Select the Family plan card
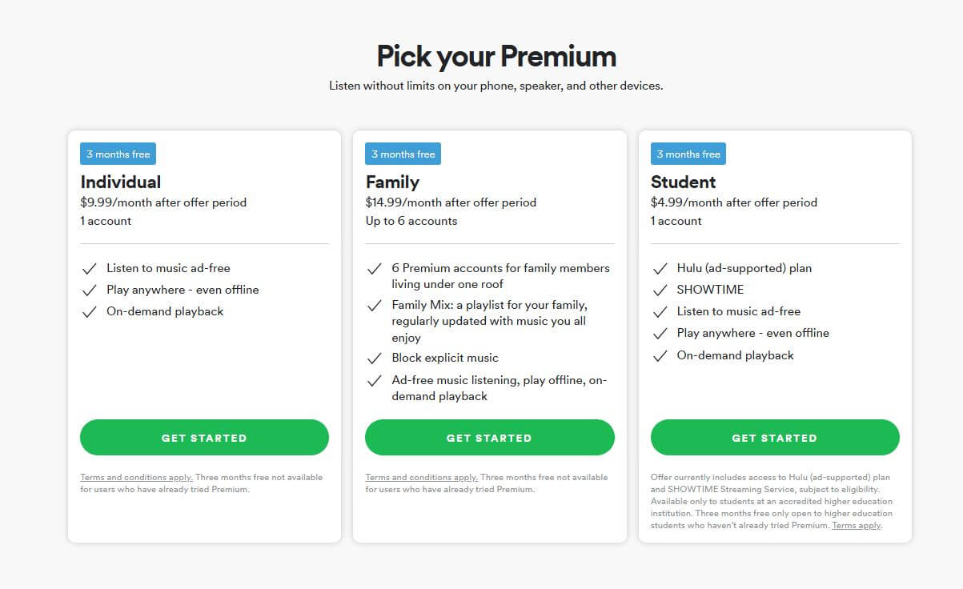 [x=489, y=336]
